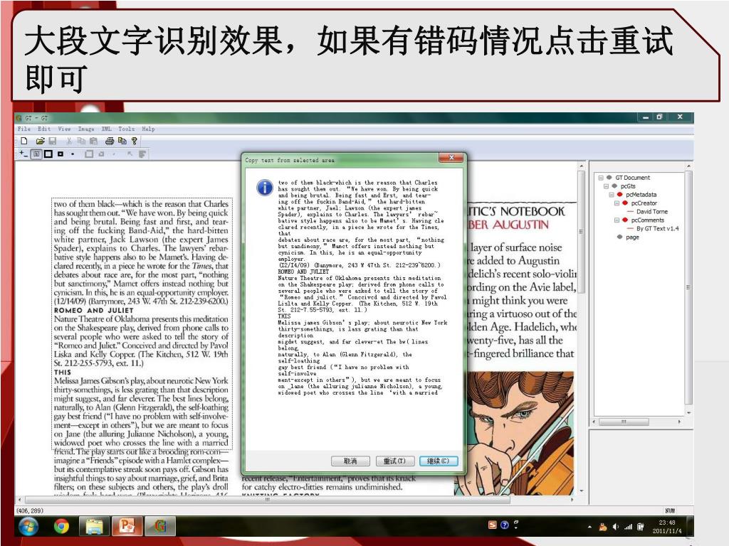Image resolution: width=729 pixels, height=546 pixels.
Task: Collapse the pcComments tree node
Action: 617,220
